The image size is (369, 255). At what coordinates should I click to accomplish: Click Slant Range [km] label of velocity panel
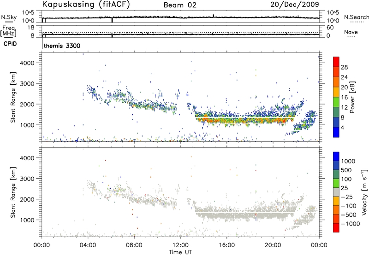click(x=13, y=192)
